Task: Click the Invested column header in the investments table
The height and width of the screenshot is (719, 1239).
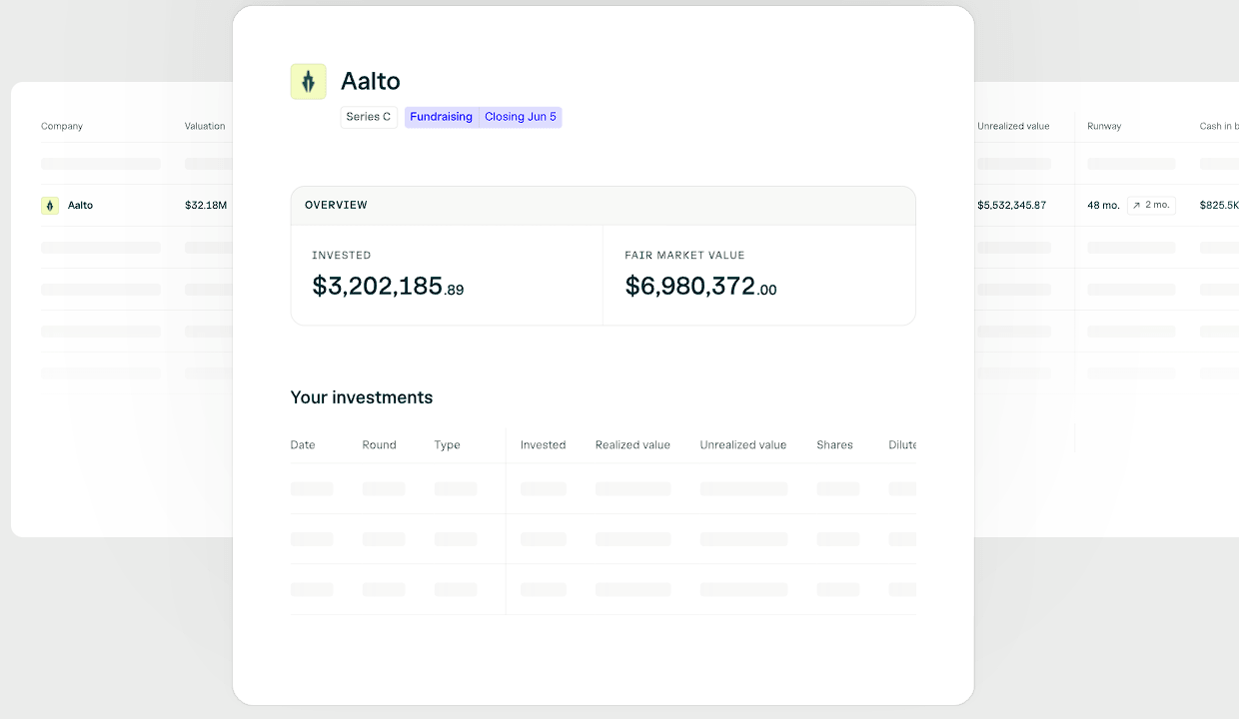Action: (544, 445)
